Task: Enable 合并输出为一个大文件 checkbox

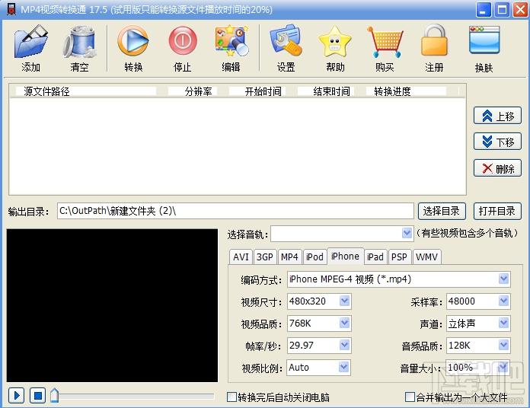Action: coord(410,397)
